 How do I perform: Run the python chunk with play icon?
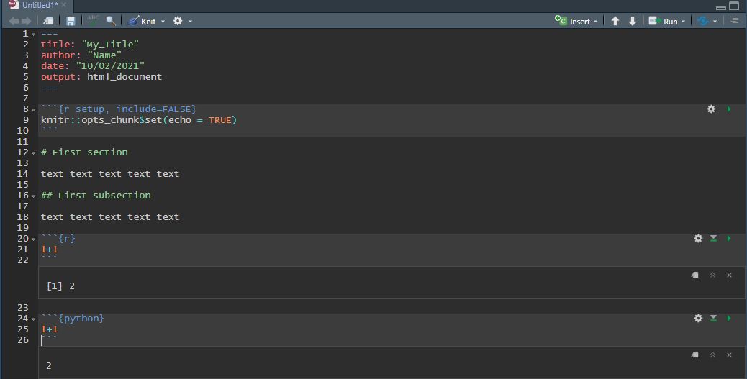pyautogui.click(x=729, y=318)
